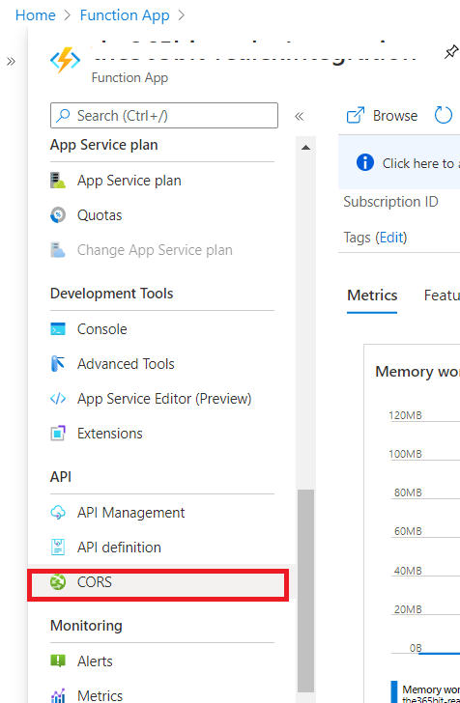Viewport: 460px width, 703px height.
Task: Pin the Function App with pin icon
Action: tap(451, 52)
